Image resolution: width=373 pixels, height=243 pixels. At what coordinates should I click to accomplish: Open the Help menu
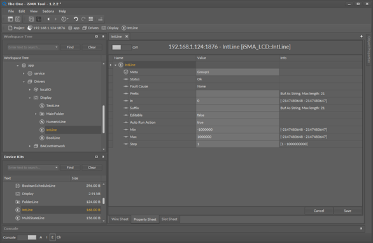pos(62,11)
